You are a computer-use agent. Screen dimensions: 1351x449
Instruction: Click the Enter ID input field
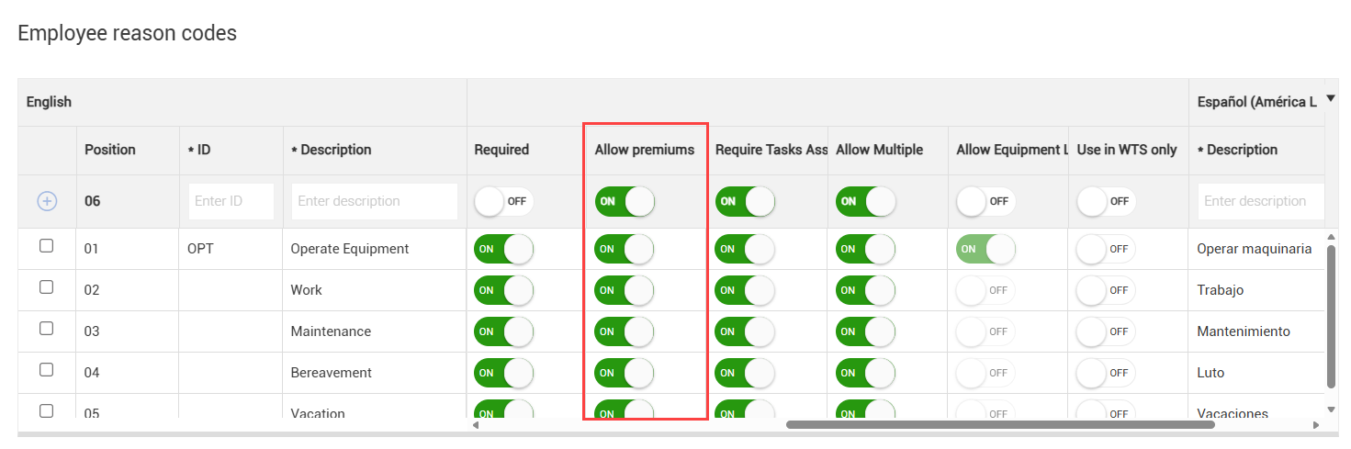click(231, 201)
